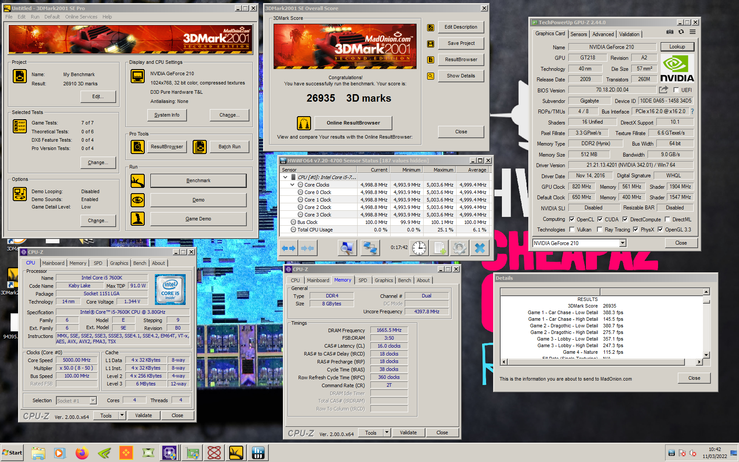Click the System Info button
The image size is (739, 462).
click(x=167, y=115)
